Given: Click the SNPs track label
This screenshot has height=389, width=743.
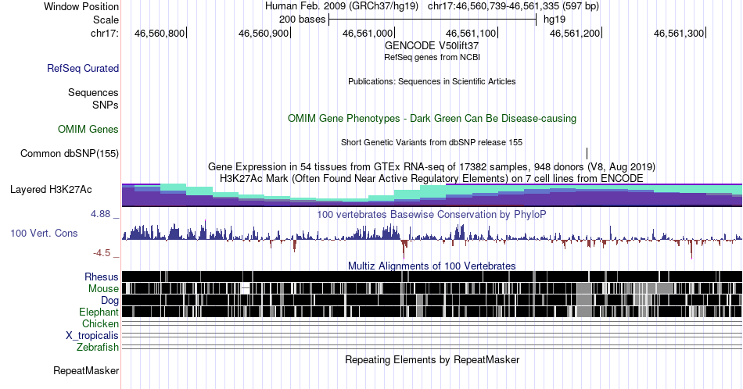Looking at the screenshot, I should tap(106, 105).
